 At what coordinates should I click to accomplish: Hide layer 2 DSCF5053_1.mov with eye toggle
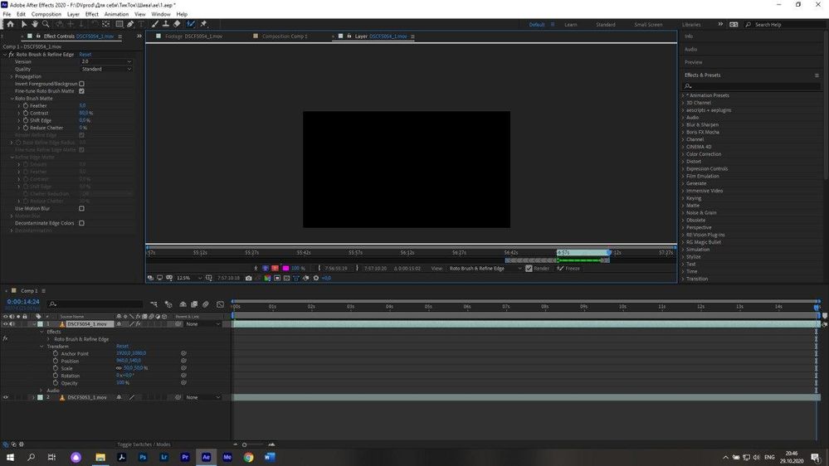coord(6,397)
